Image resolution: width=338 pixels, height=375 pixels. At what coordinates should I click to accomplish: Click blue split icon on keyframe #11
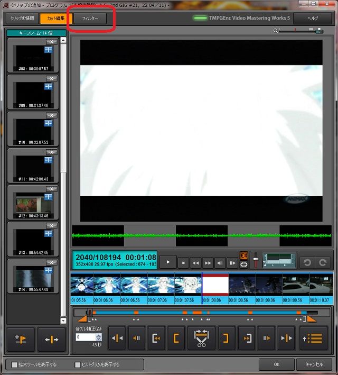click(49, 160)
